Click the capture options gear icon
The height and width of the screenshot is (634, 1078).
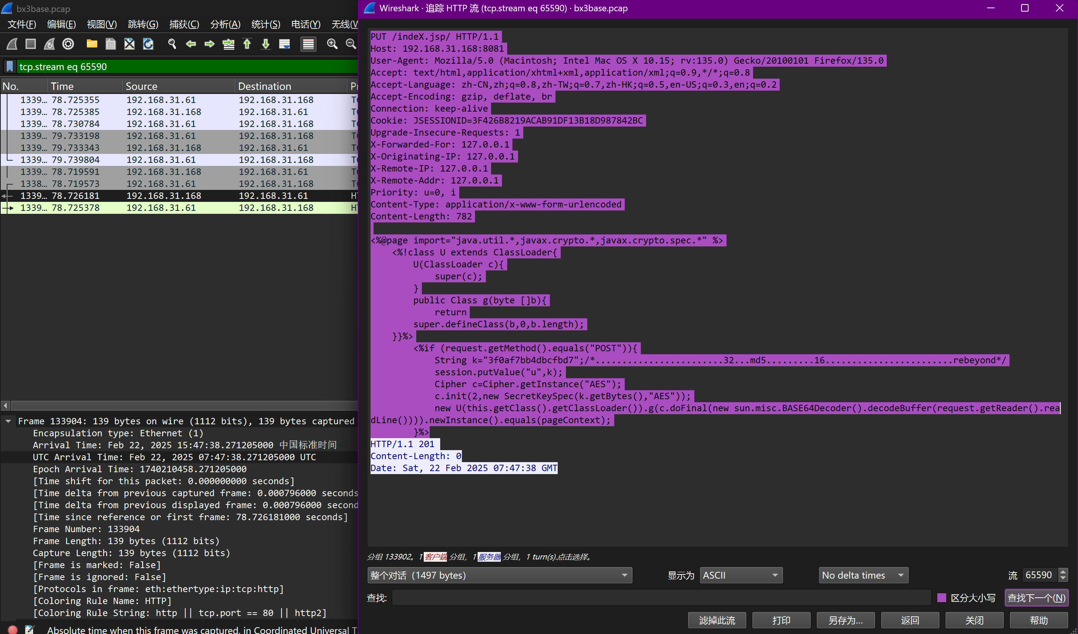pos(68,44)
